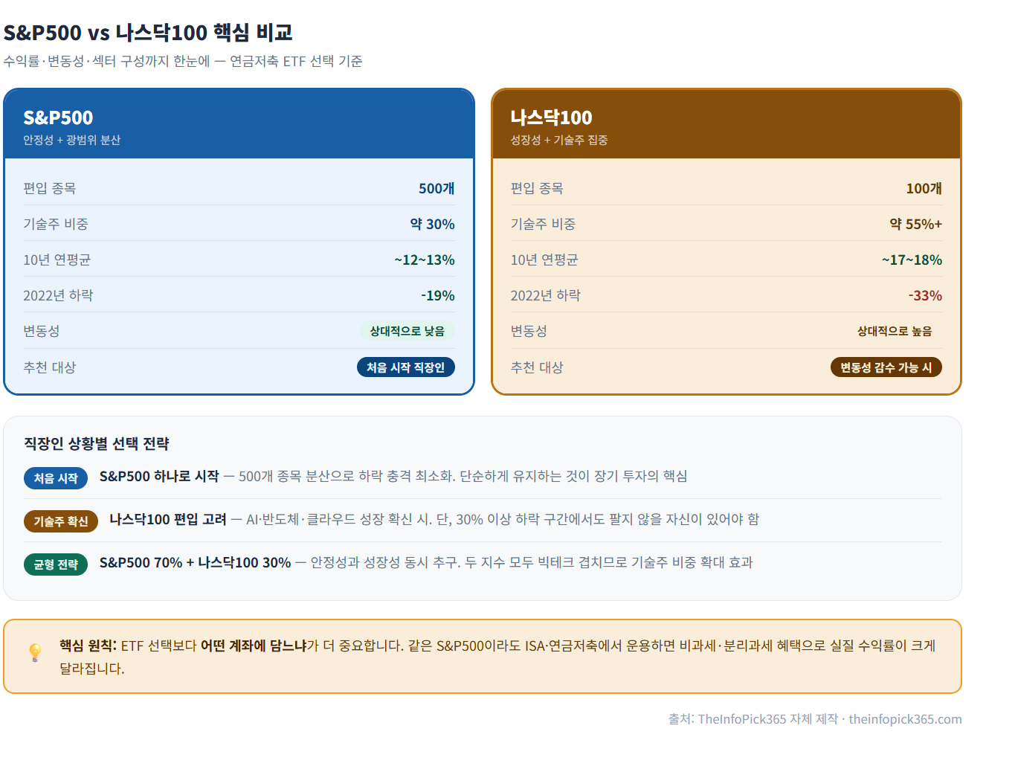Select the green '균형 전략' strategy tag
Screen dimensions: 1018x769
tap(56, 564)
